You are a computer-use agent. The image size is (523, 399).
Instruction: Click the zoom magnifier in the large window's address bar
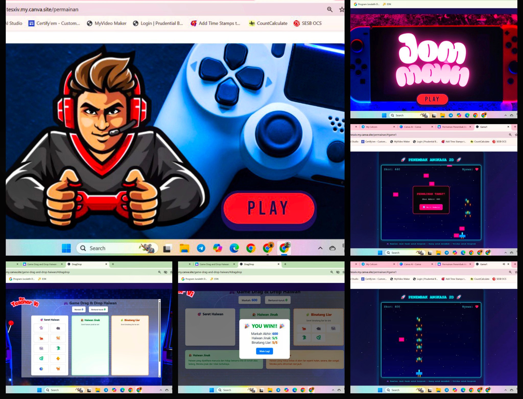[330, 10]
